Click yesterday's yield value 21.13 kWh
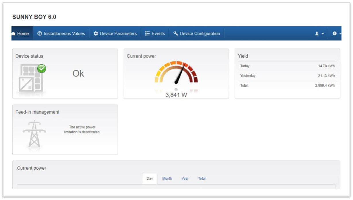This screenshot has width=353, height=200. click(326, 76)
